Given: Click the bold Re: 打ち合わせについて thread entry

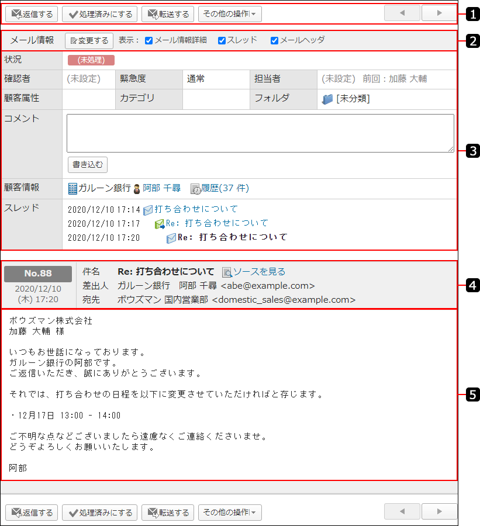Looking at the screenshot, I should pos(232,237).
